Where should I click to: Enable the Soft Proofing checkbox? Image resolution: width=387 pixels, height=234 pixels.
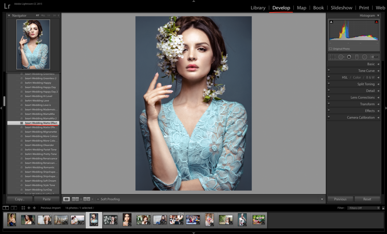pyautogui.click(x=98, y=199)
